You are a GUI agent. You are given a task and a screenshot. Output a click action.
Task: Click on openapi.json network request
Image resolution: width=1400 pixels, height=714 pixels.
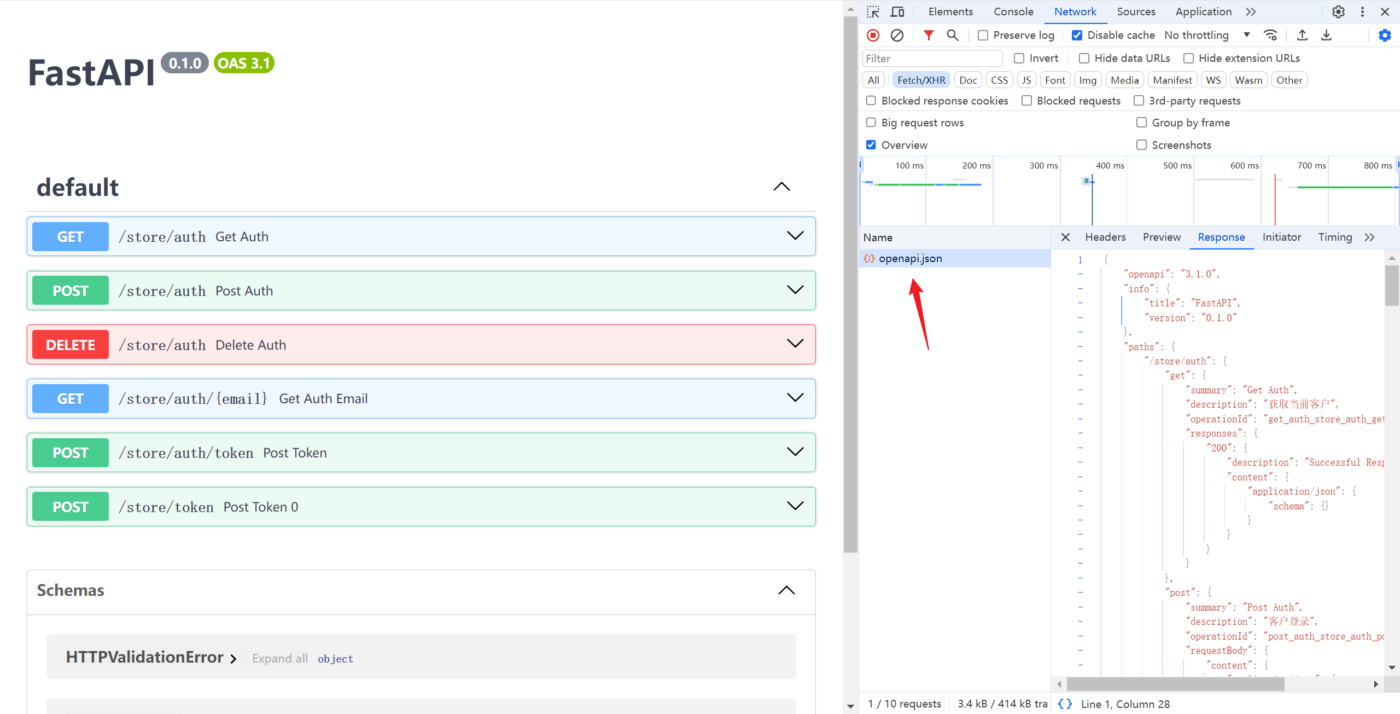910,258
